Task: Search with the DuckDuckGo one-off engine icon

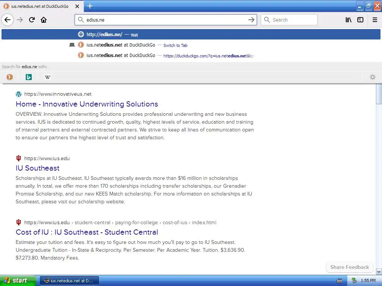Action: point(9,77)
